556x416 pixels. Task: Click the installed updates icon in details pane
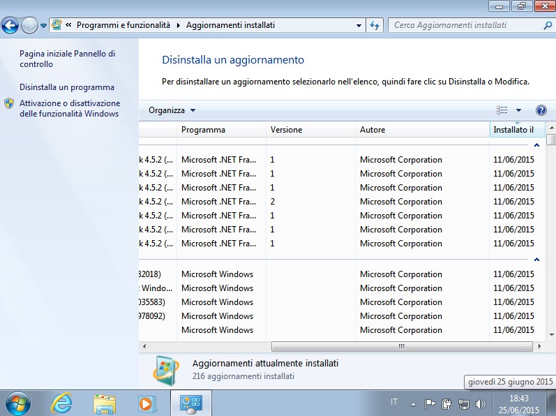point(166,370)
